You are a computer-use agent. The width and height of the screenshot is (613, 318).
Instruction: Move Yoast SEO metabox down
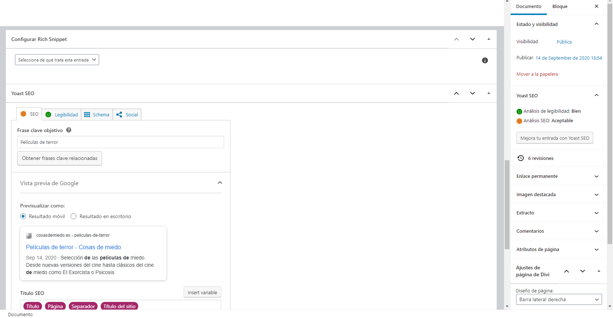[473, 93]
